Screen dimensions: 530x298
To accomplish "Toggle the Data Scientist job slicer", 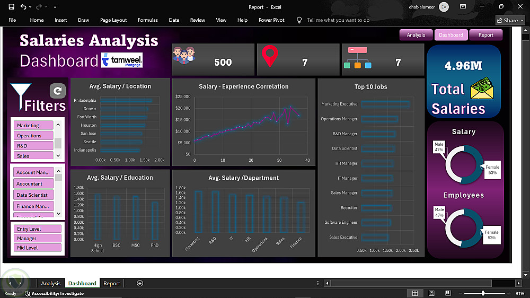I will [x=33, y=195].
